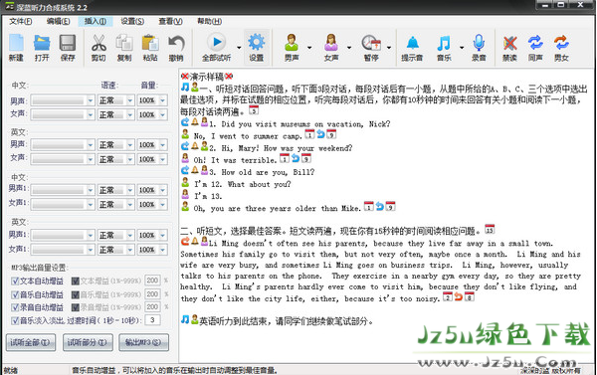Click the 新建 new file icon

(x=16, y=48)
